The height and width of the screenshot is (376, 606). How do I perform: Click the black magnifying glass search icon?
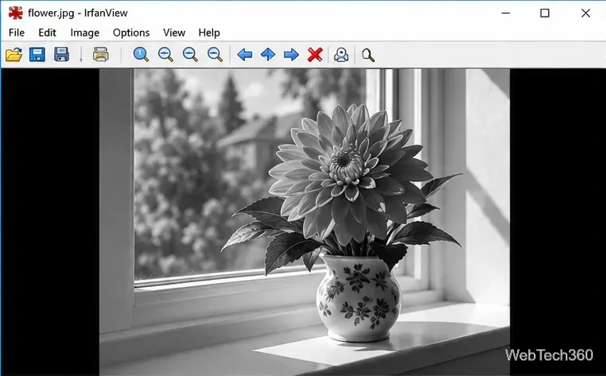[368, 56]
